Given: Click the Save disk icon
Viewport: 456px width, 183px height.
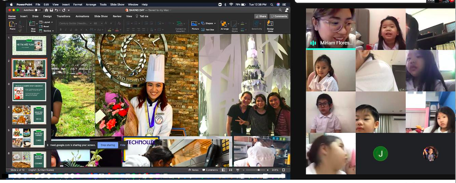Looking at the screenshot, I should [52, 10].
